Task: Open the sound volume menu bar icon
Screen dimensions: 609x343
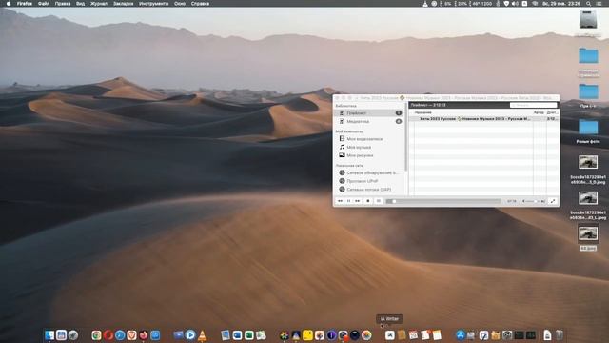Action: pyautogui.click(x=515, y=4)
